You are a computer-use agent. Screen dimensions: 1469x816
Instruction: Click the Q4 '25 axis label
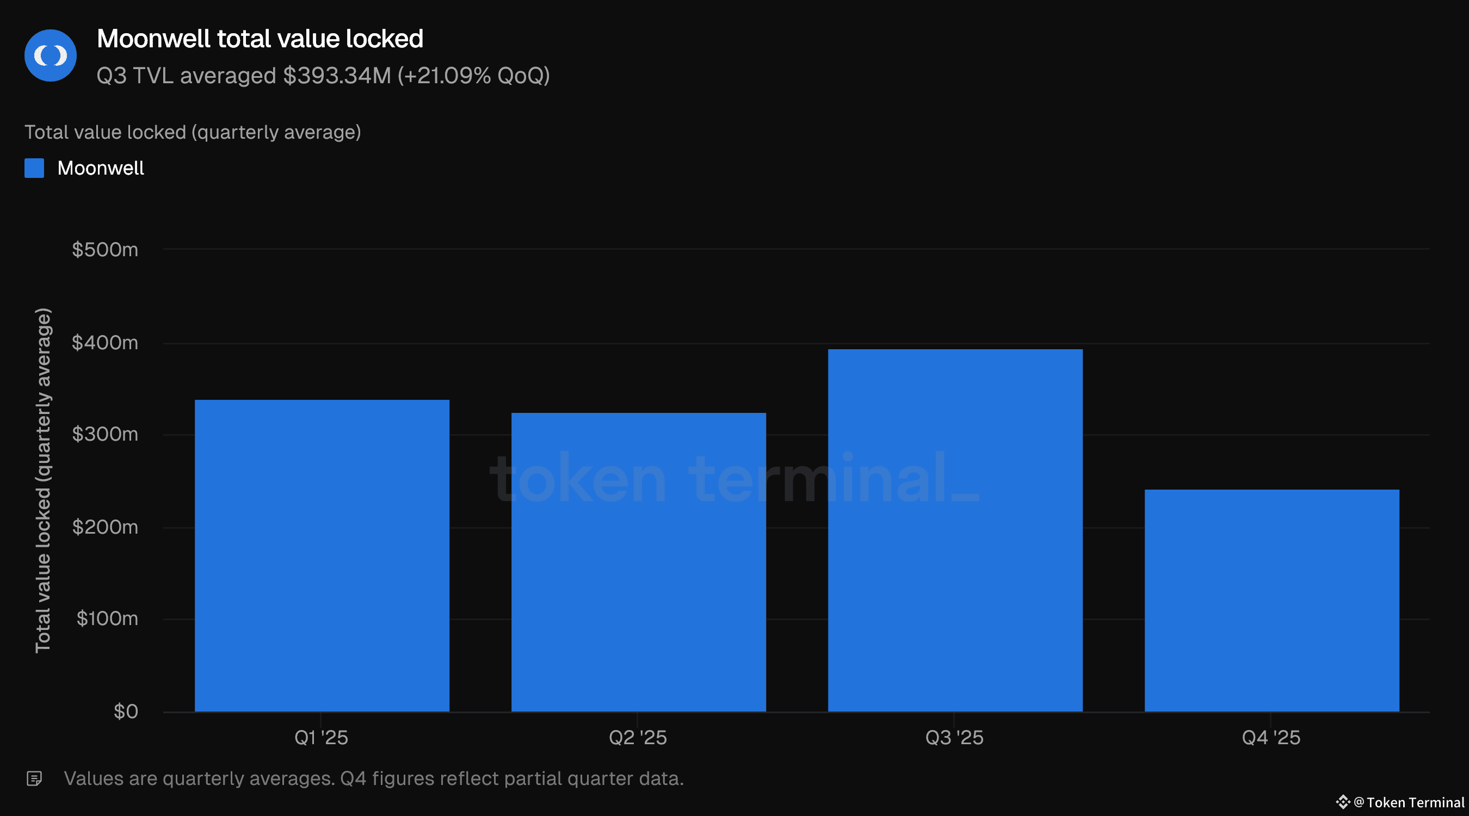click(1271, 737)
